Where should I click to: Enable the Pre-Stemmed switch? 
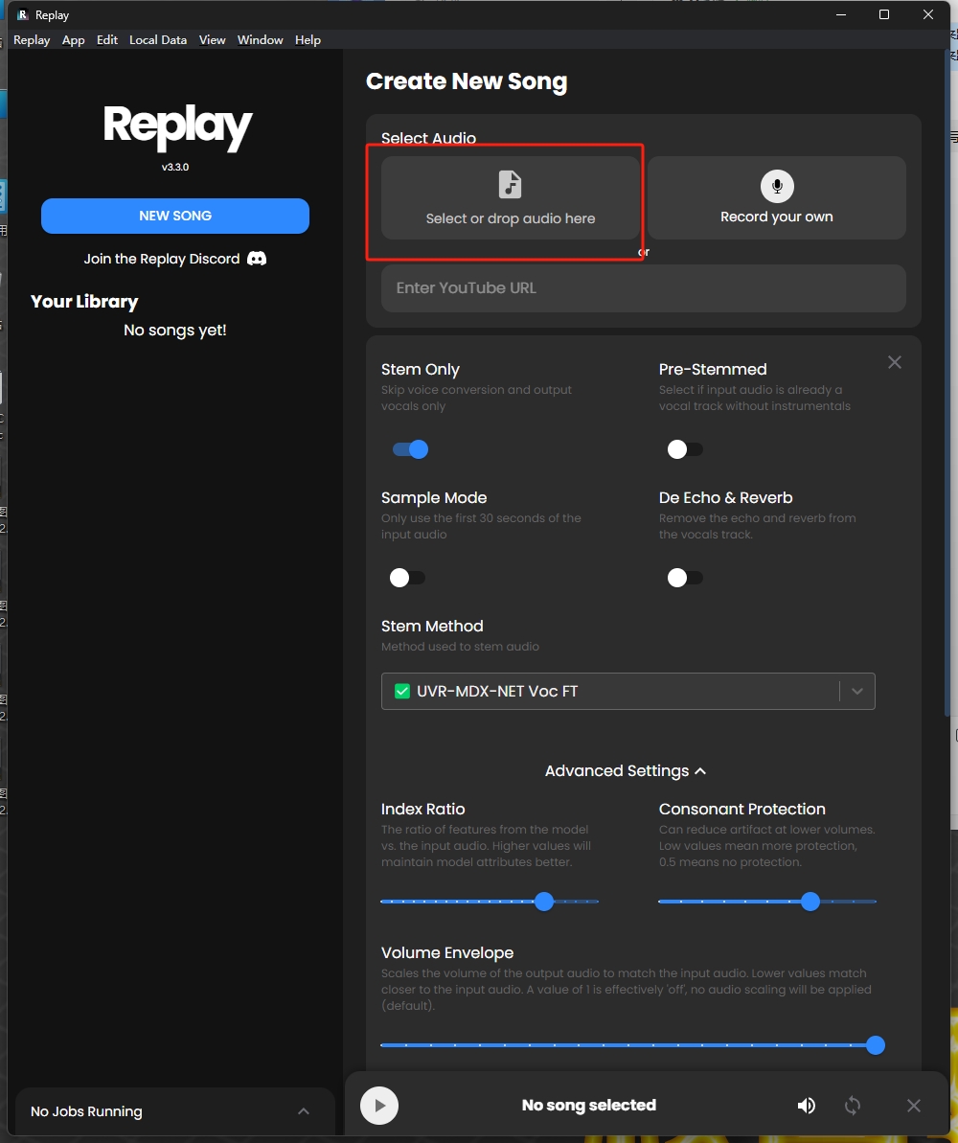685,449
